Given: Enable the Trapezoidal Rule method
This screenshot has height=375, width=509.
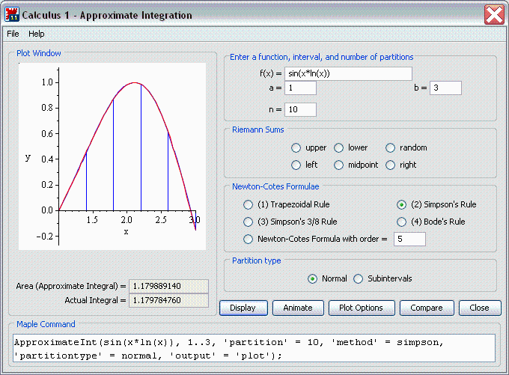Looking at the screenshot, I should (249, 204).
